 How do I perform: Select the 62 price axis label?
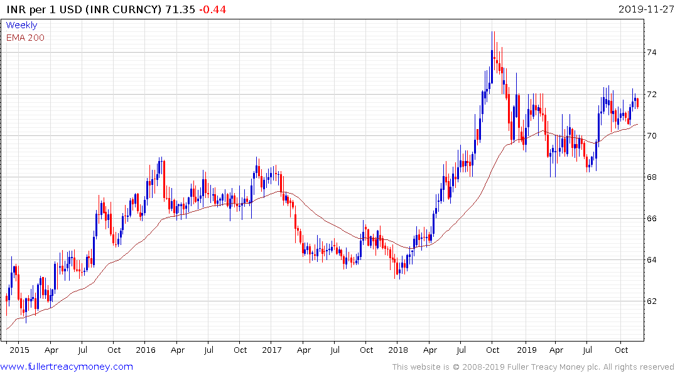point(652,301)
